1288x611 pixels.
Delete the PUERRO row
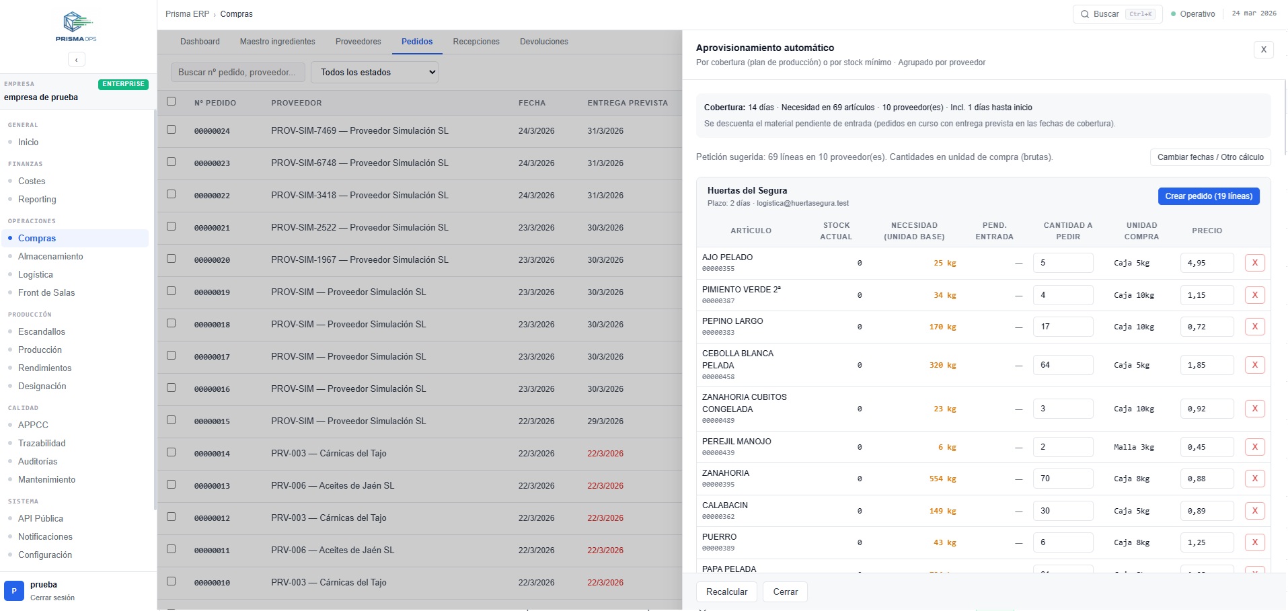click(x=1254, y=542)
